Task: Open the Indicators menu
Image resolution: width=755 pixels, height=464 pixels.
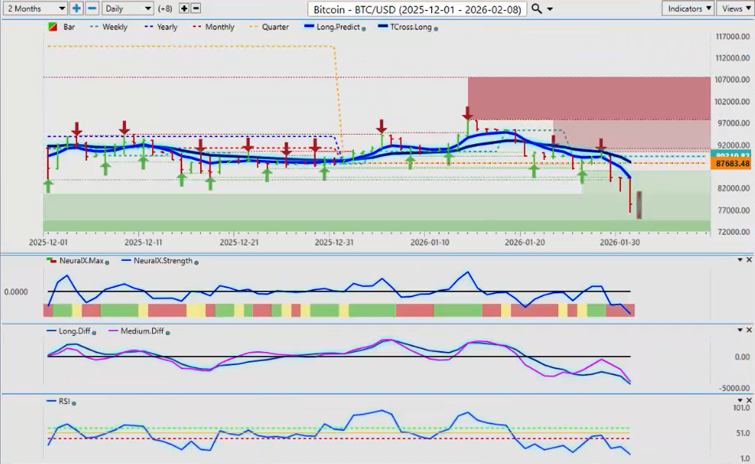Action: (688, 8)
